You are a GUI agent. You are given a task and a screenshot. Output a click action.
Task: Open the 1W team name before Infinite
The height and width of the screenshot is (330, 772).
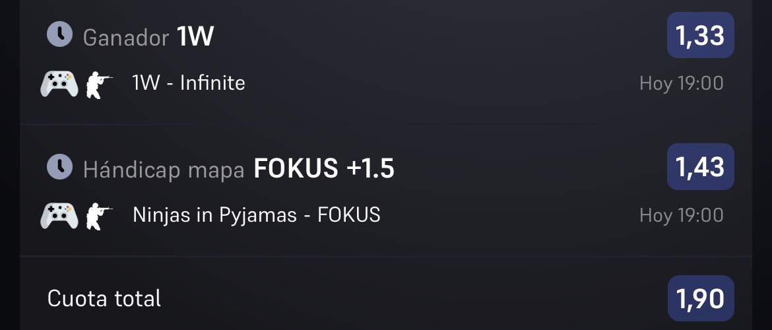[x=146, y=82]
